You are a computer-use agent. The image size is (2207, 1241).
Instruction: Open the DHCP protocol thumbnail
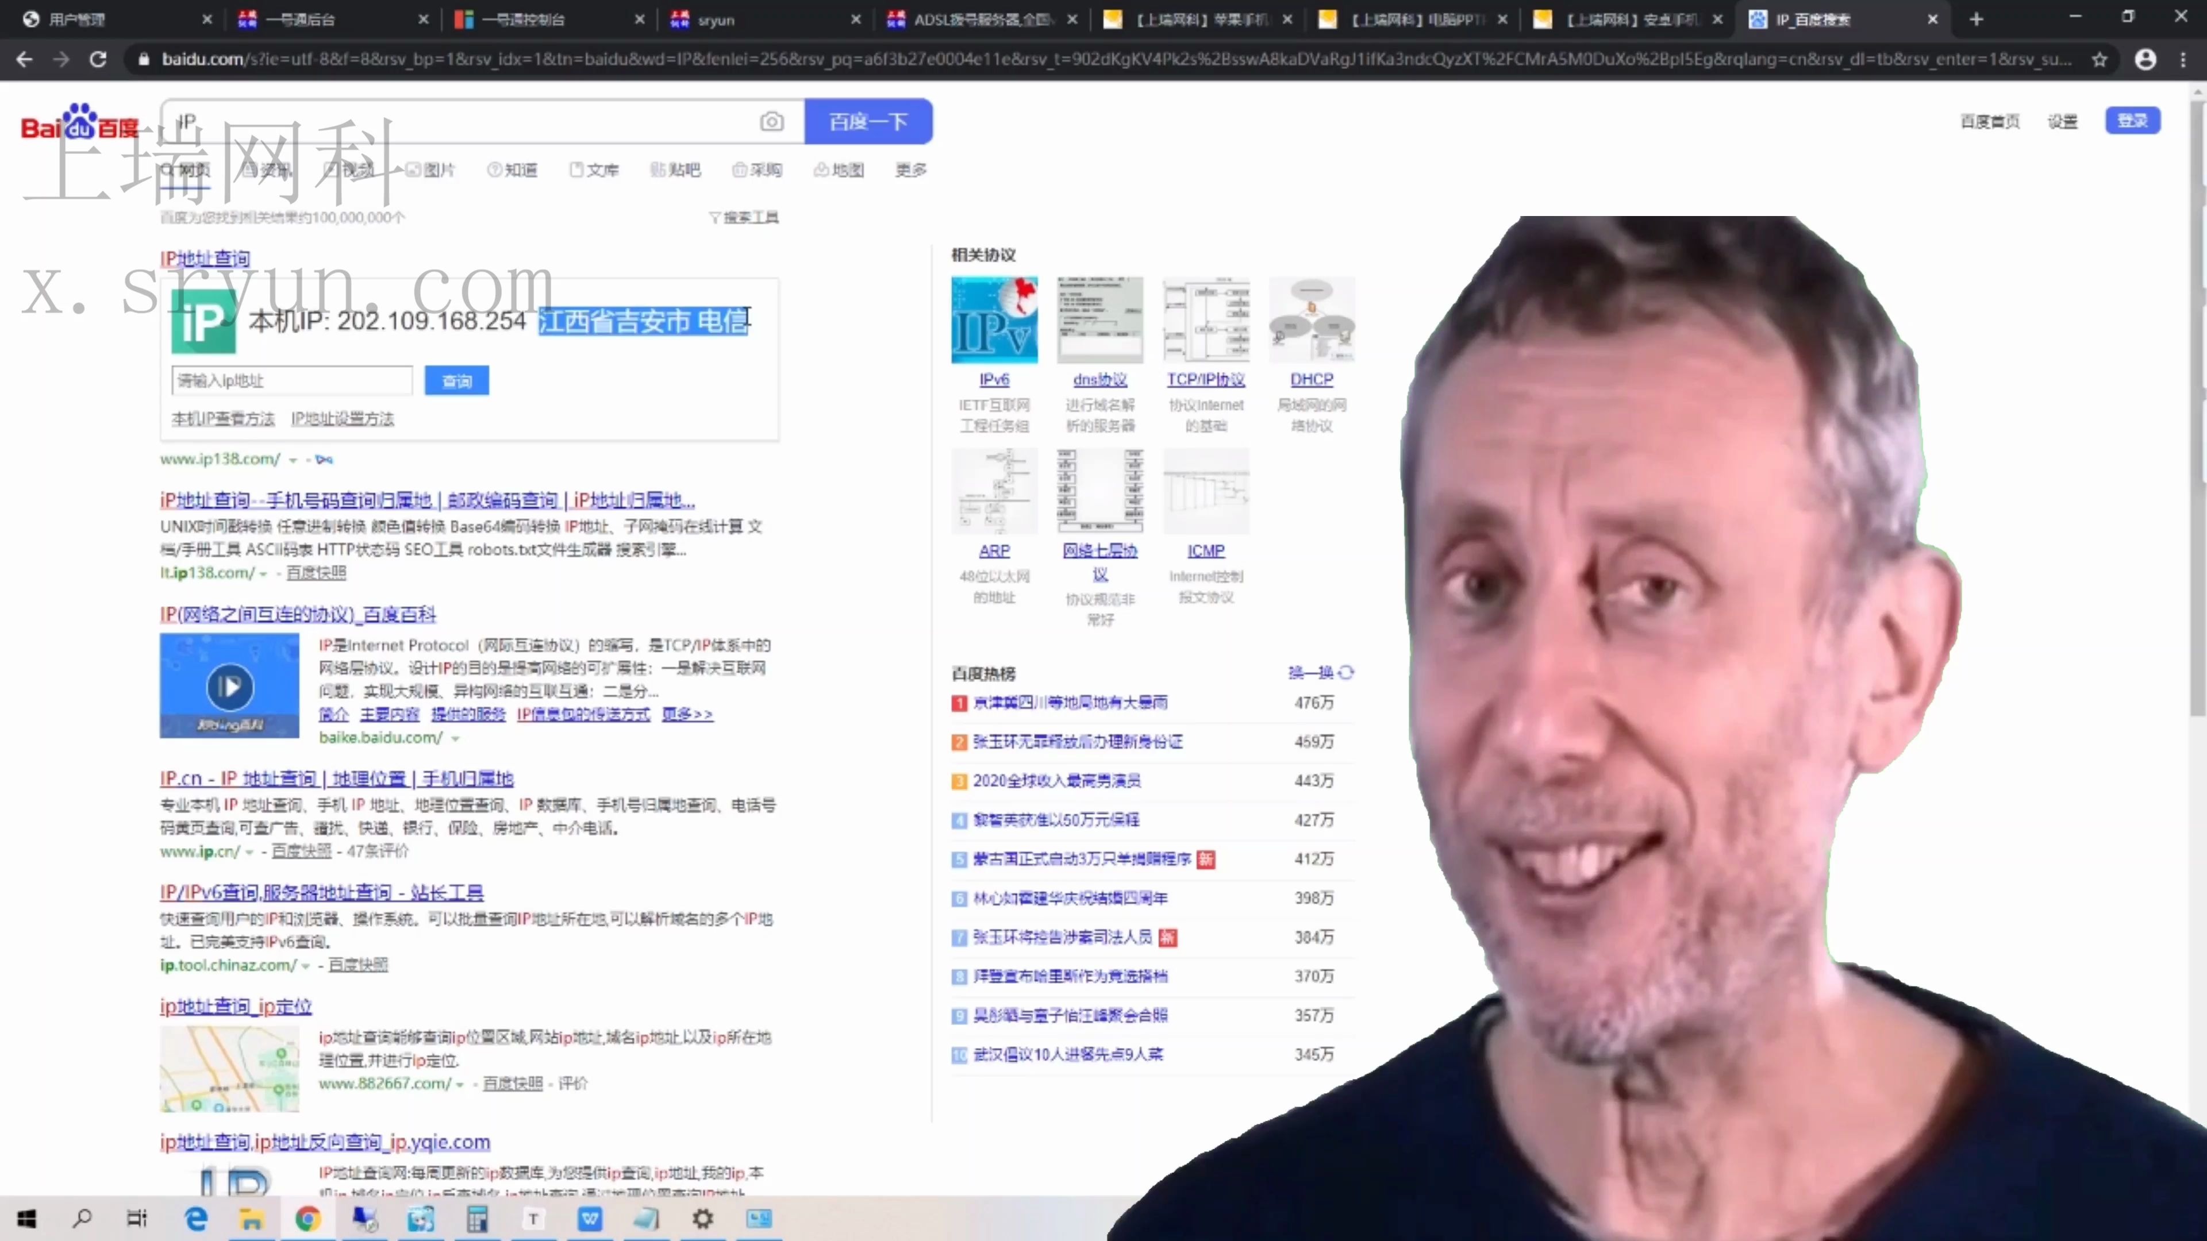[1312, 321]
